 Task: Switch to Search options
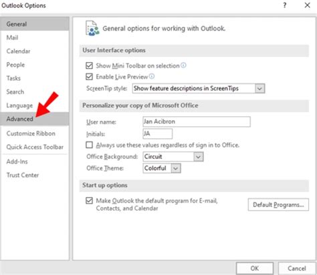[35, 92]
